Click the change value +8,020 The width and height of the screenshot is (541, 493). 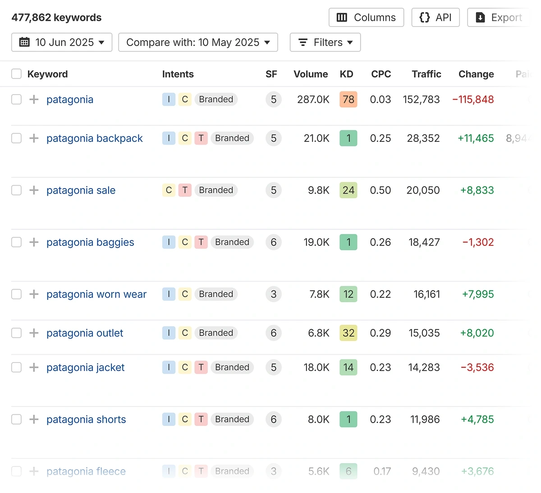[x=477, y=333]
